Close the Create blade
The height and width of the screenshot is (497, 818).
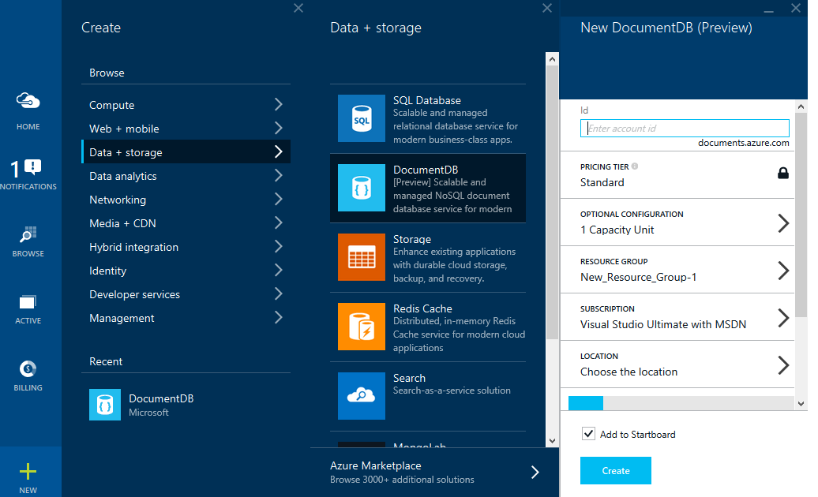click(x=298, y=8)
